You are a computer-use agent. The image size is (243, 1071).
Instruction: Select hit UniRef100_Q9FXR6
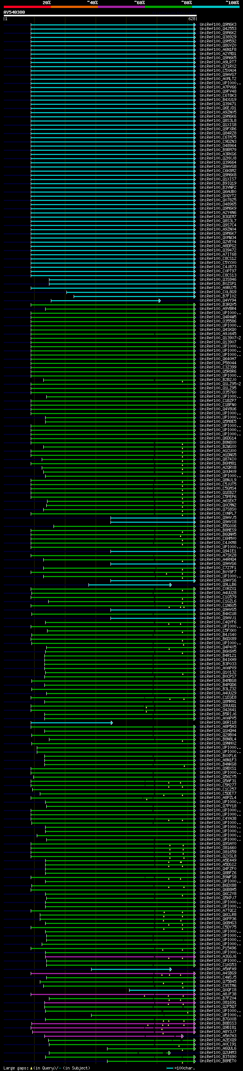(218, 129)
